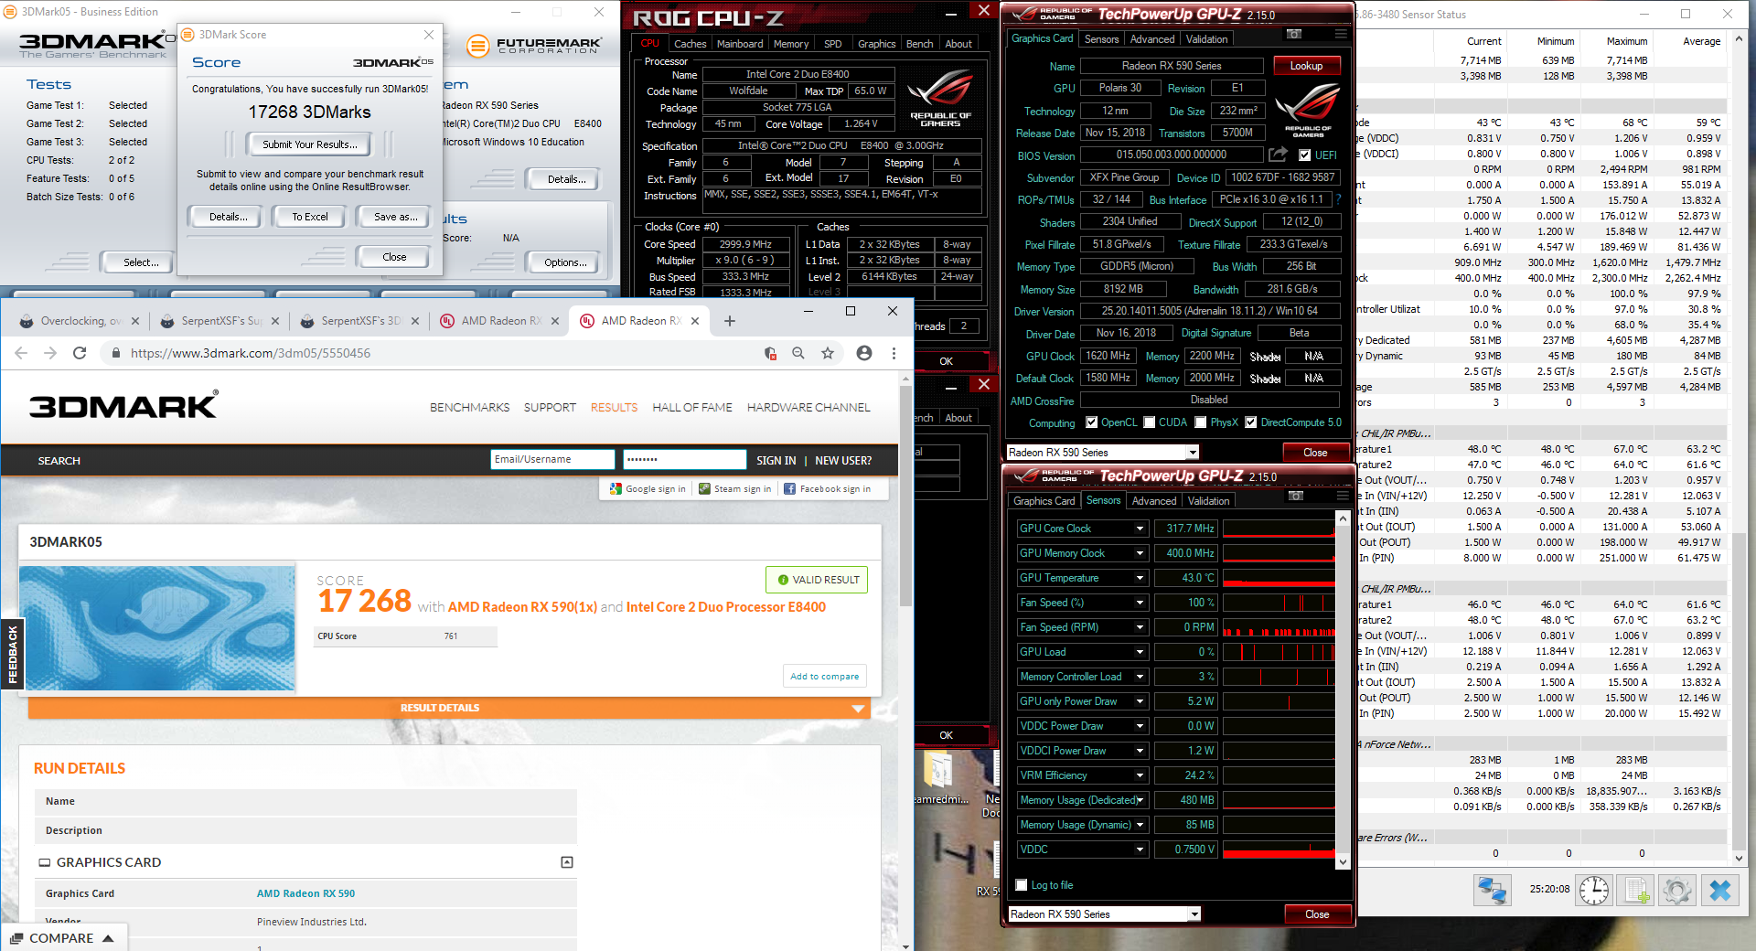The image size is (1756, 951).
Task: Click BENCHMARKS in the 3DMark site menu
Action: click(x=470, y=408)
